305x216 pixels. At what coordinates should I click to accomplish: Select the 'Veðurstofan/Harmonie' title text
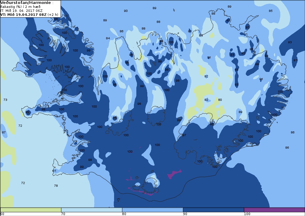[x=26, y=3]
